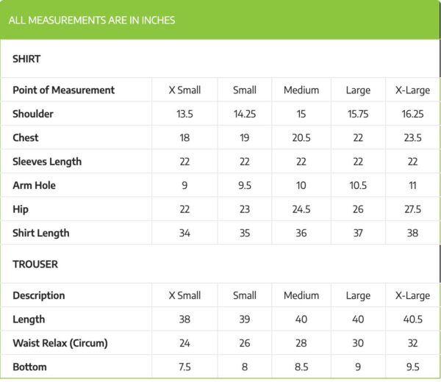Viewport: 441px width, 382px height.
Task: Click the 'Point of Measurement' column header
Action: (64, 90)
